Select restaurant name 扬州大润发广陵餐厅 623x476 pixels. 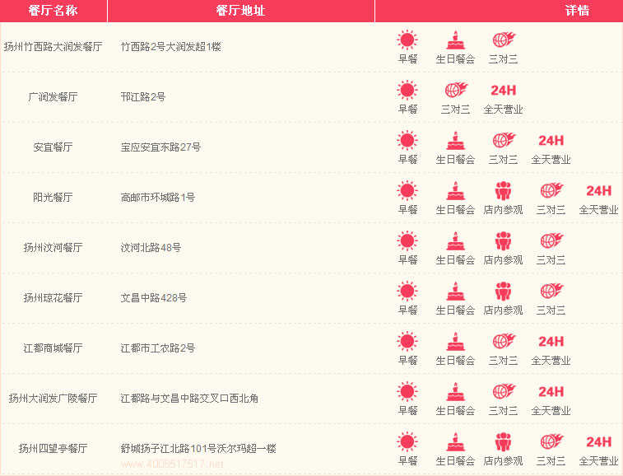[x=53, y=398]
